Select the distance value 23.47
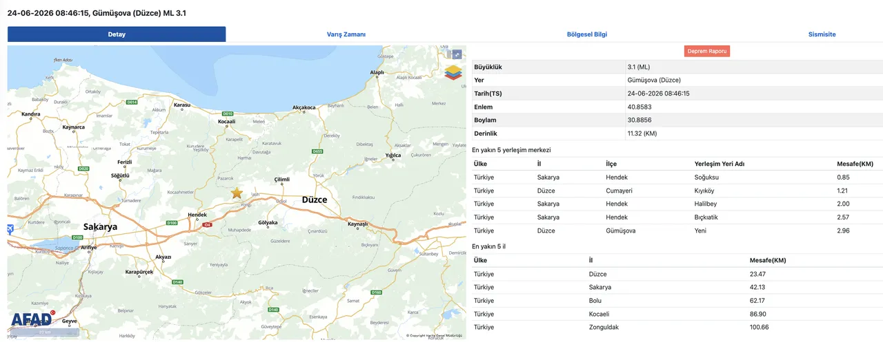The image size is (883, 342). pos(758,274)
